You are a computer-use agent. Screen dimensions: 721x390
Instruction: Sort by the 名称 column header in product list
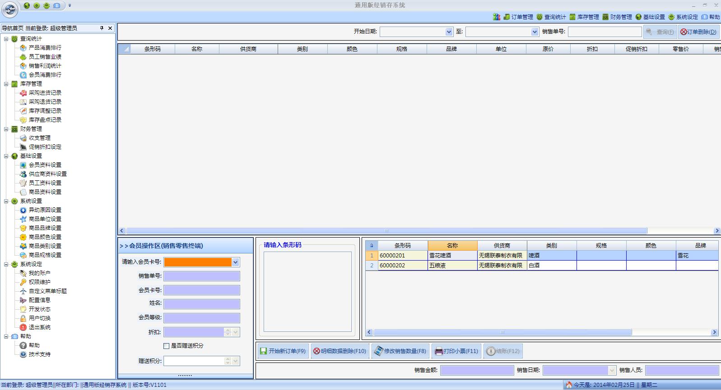tap(452, 246)
